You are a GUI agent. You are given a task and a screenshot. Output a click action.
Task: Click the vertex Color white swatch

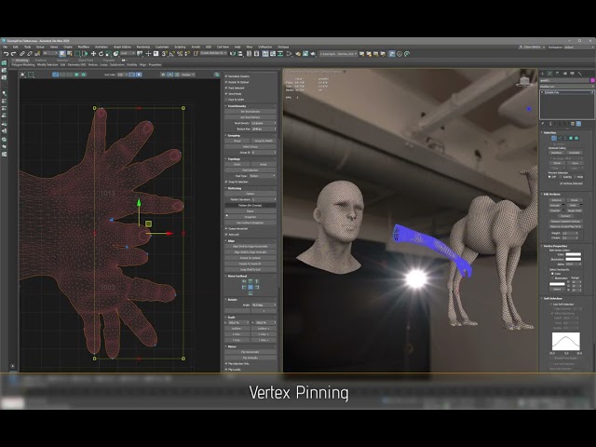[574, 254]
